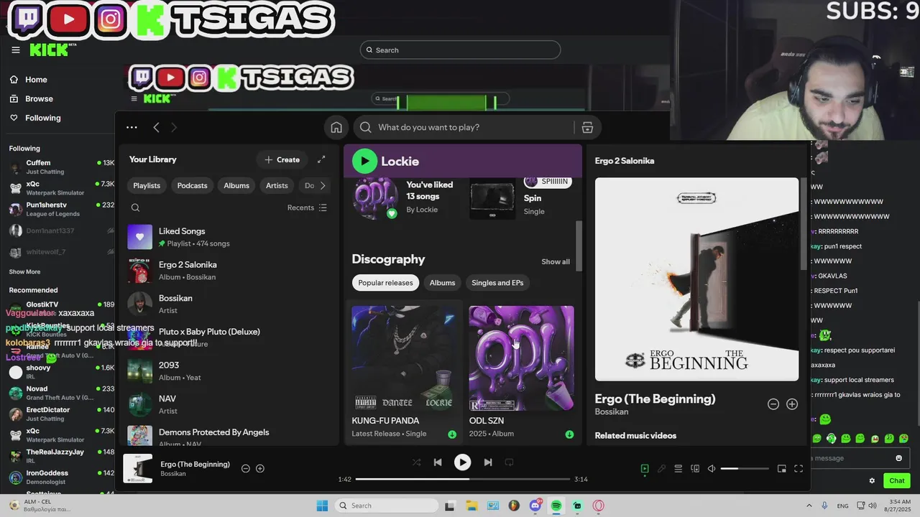Open the Recents sort dropdown
The image size is (920, 517).
[x=307, y=208]
